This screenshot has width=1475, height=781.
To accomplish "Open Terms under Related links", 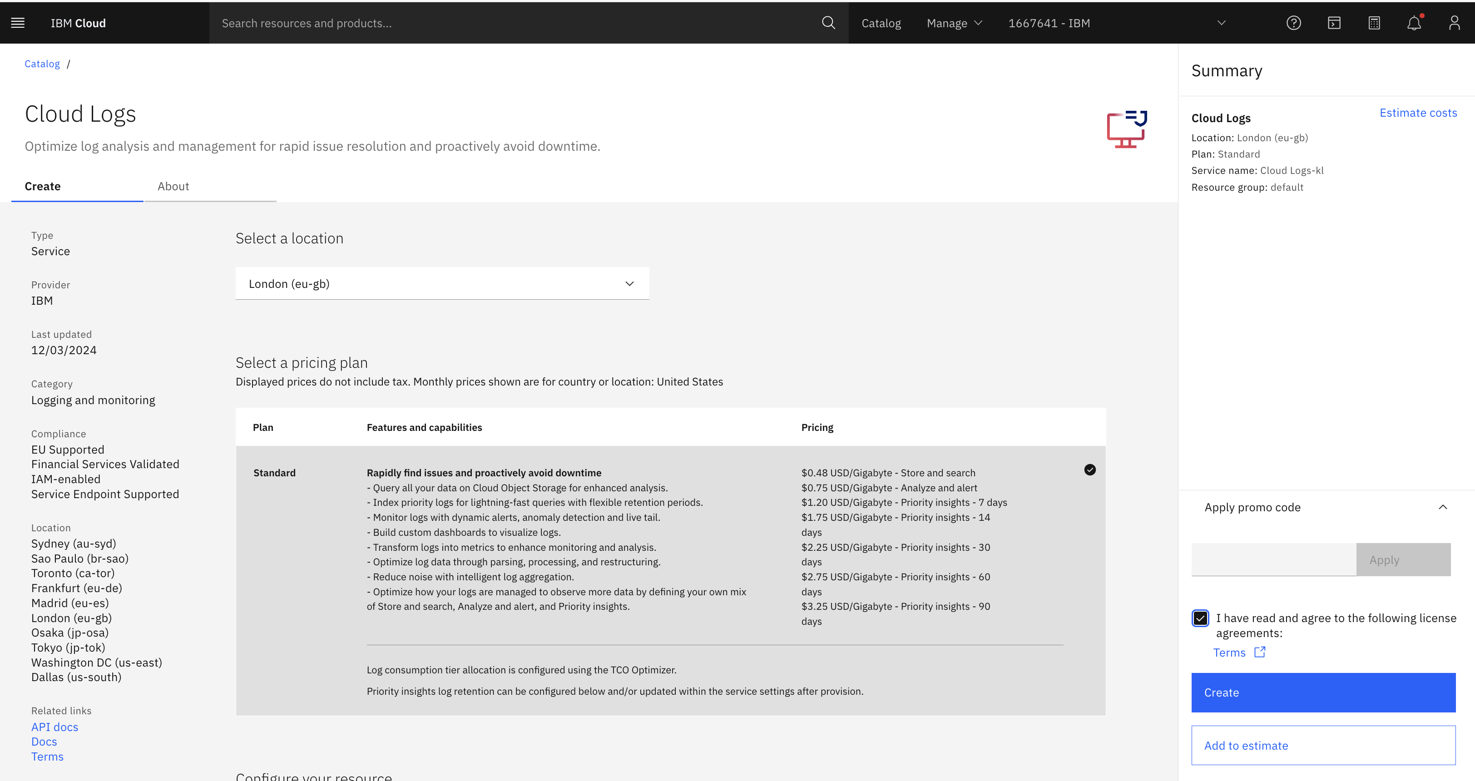I will tap(47, 756).
